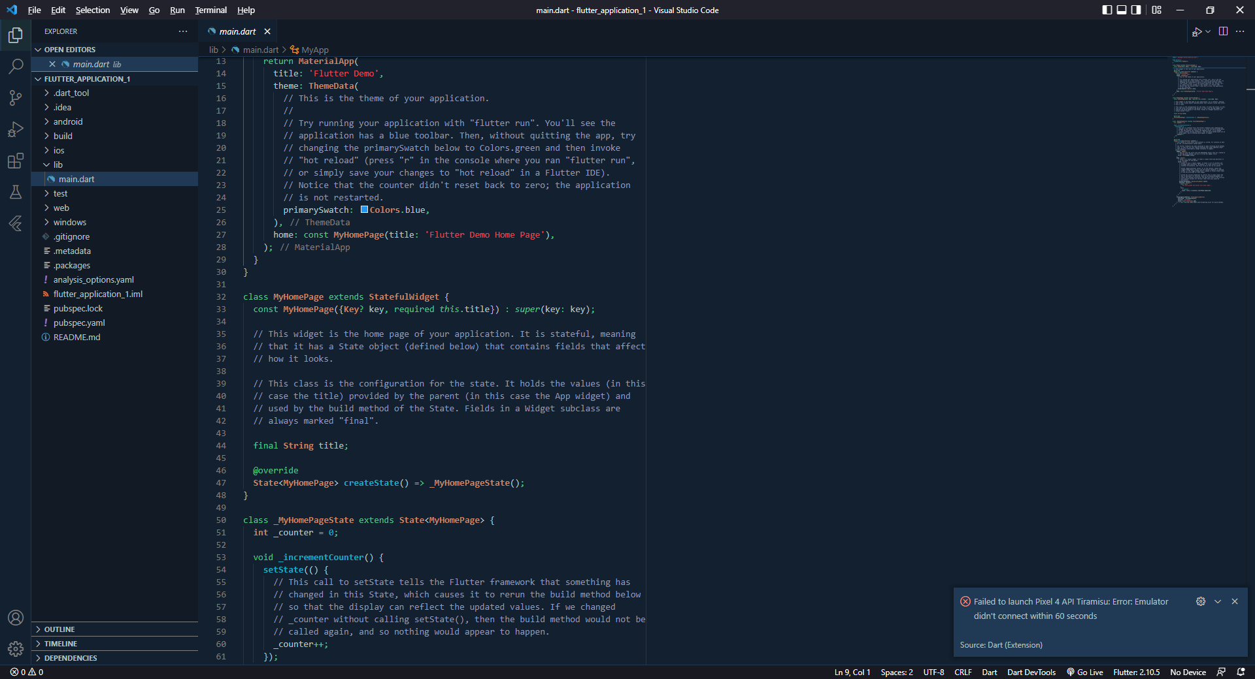1255x679 pixels.
Task: Close main.dart in Open Editors
Action: click(x=52, y=64)
